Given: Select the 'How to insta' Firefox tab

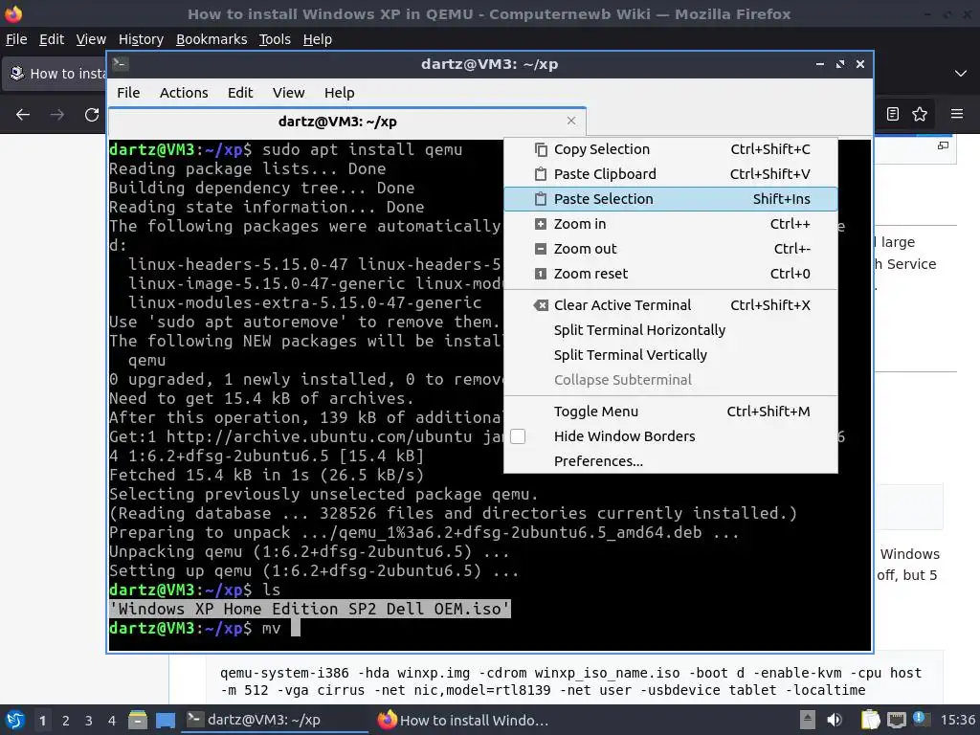Looking at the screenshot, I should (x=55, y=74).
